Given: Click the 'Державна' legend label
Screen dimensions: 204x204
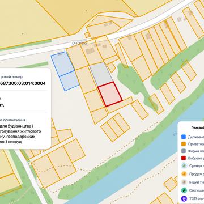Looking at the screenshot, I should point(196,137).
